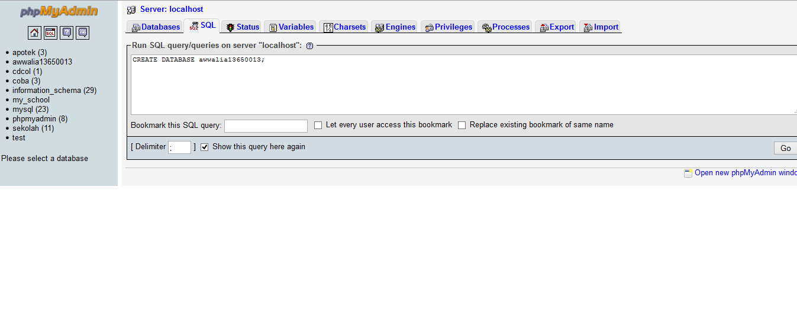797x328 pixels.
Task: Open the Variables tab
Action: [x=291, y=27]
